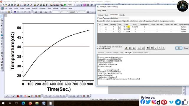Open Firefox from the taskbar
This screenshot has height=106, width=189.
pyautogui.click(x=30, y=103)
